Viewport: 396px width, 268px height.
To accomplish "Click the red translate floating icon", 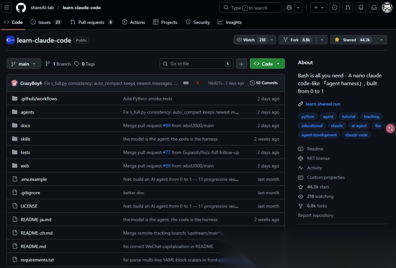I will (390, 128).
